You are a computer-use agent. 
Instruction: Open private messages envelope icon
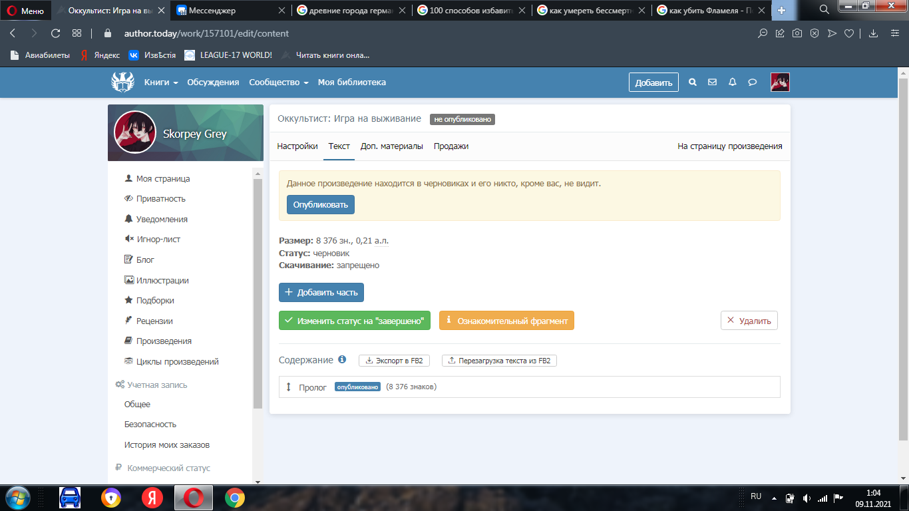713,83
